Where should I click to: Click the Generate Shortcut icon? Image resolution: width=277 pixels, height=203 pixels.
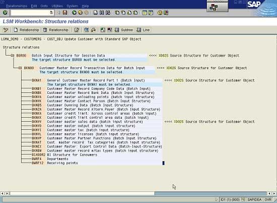tap(151, 13)
